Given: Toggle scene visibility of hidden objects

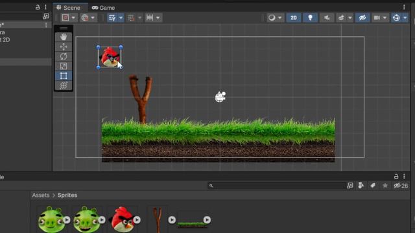Looking at the screenshot, I should [x=362, y=17].
